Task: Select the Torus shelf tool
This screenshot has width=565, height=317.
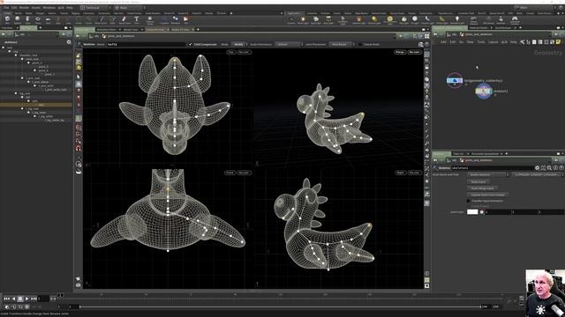Action: 38,19
